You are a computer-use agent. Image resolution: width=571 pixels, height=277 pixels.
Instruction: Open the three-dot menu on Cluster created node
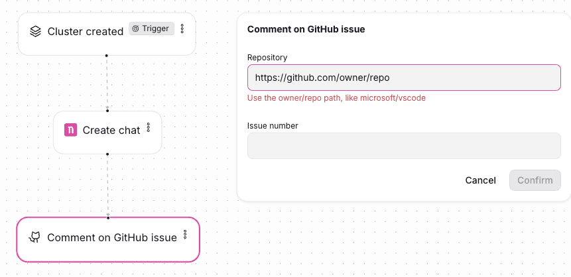coord(182,28)
